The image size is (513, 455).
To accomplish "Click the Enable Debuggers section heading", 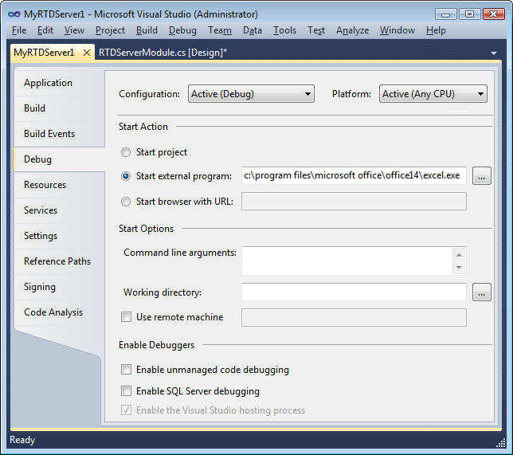I will [156, 345].
